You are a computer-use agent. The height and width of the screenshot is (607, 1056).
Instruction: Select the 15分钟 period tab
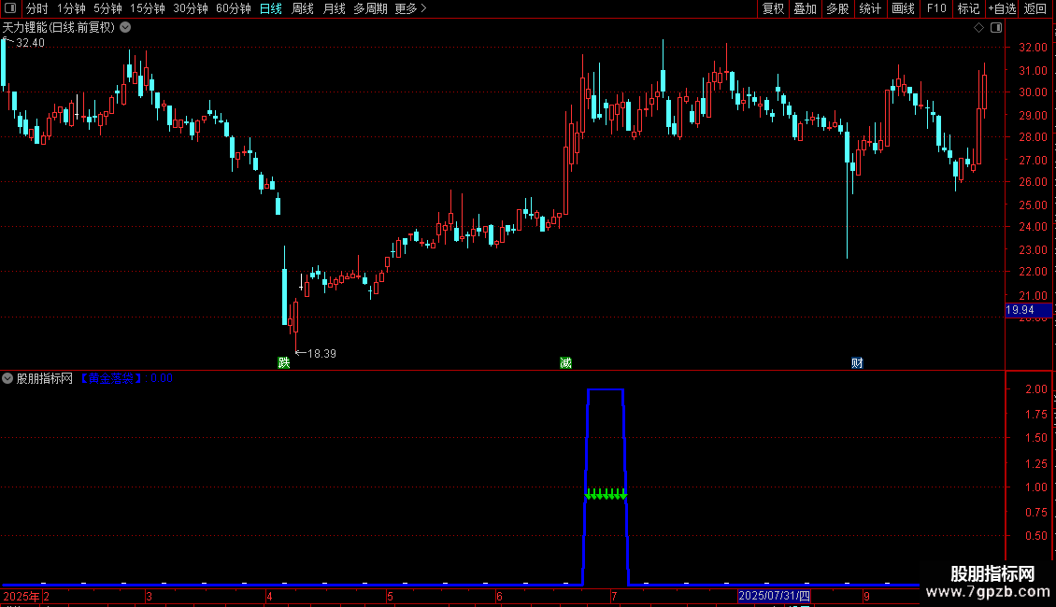[x=148, y=8]
